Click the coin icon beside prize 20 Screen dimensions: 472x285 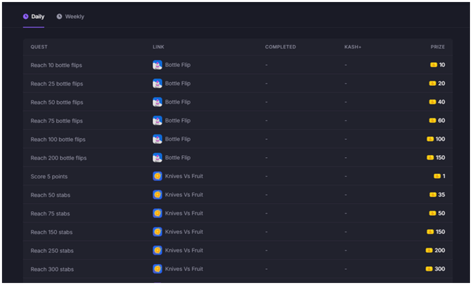pos(433,83)
